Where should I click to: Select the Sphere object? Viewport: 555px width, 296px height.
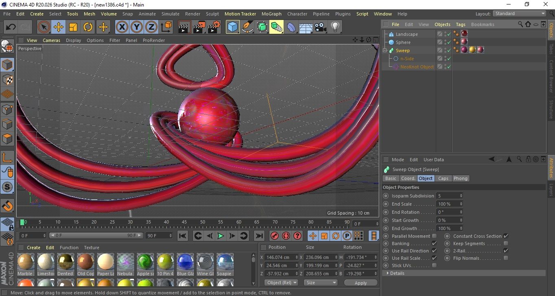pyautogui.click(x=403, y=42)
